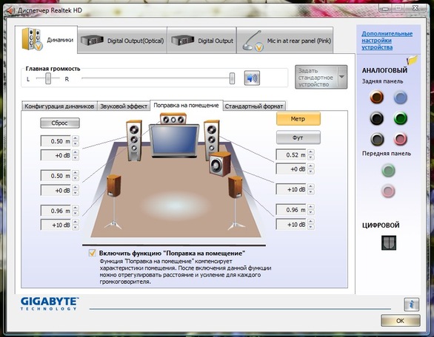This screenshot has height=337, width=434.
Task: Click the left-right balance slider handle
Action: pyautogui.click(x=48, y=78)
